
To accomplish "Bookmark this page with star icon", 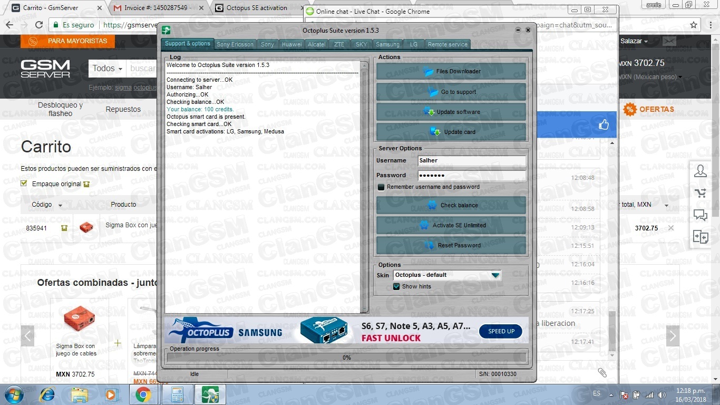I will click(x=694, y=25).
